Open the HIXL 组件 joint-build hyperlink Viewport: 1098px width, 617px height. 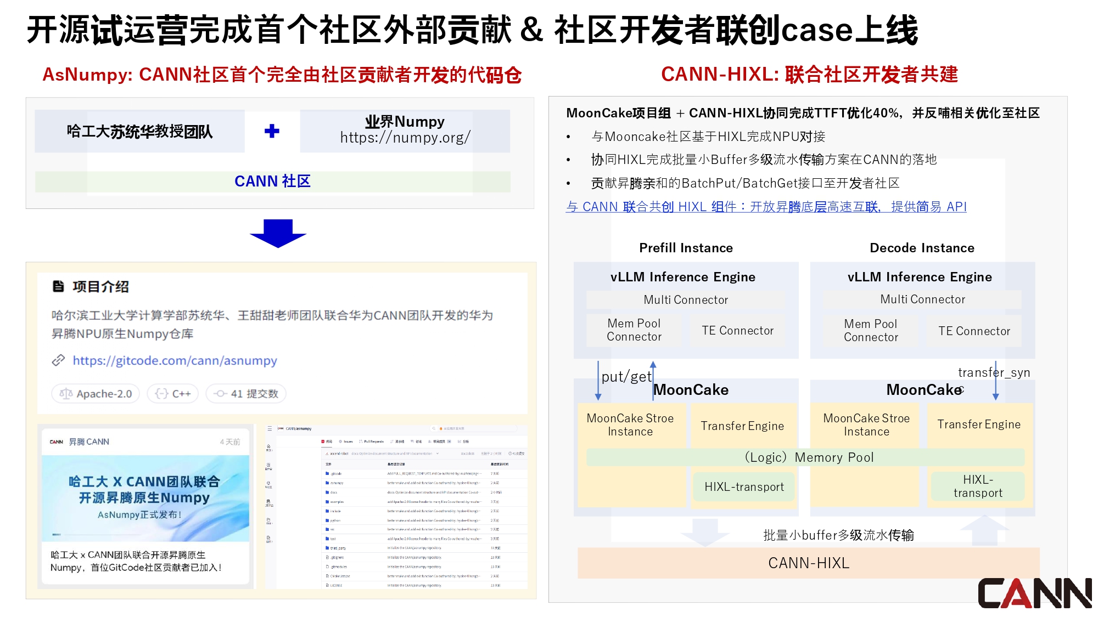pos(766,207)
